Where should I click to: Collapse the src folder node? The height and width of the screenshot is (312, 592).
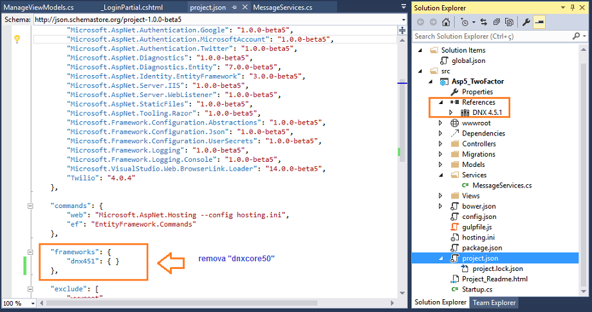click(x=420, y=71)
